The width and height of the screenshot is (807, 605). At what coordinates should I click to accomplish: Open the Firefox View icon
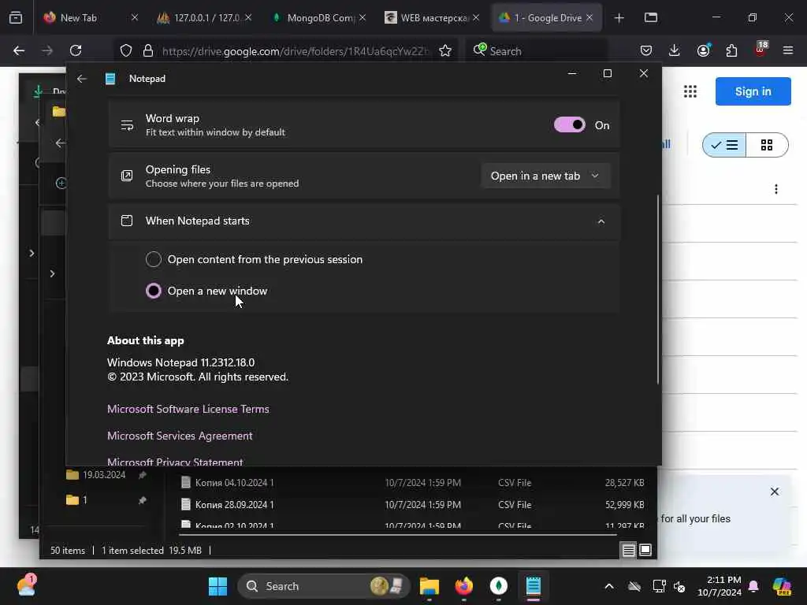[x=16, y=18]
